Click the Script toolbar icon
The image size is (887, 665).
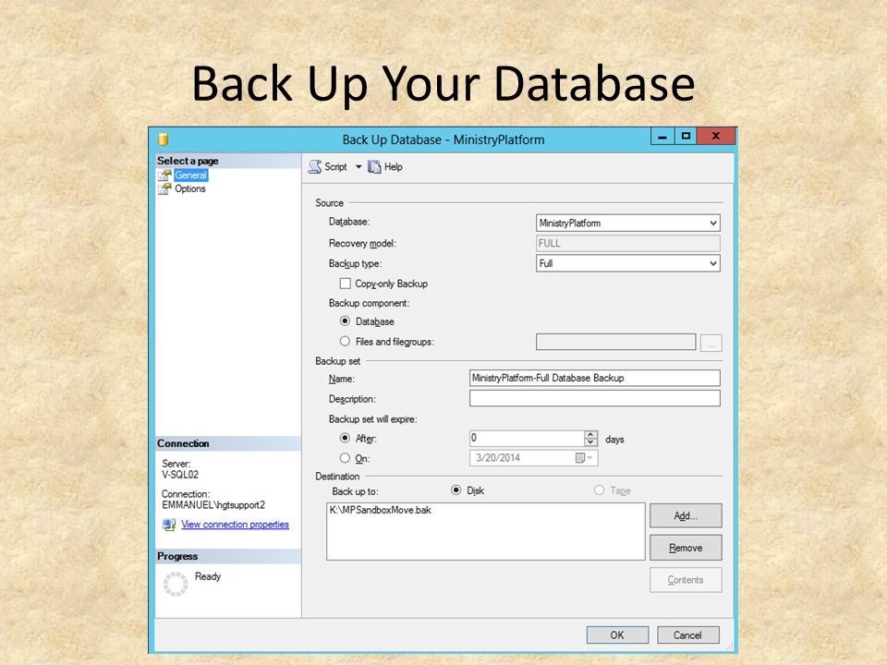[x=314, y=167]
